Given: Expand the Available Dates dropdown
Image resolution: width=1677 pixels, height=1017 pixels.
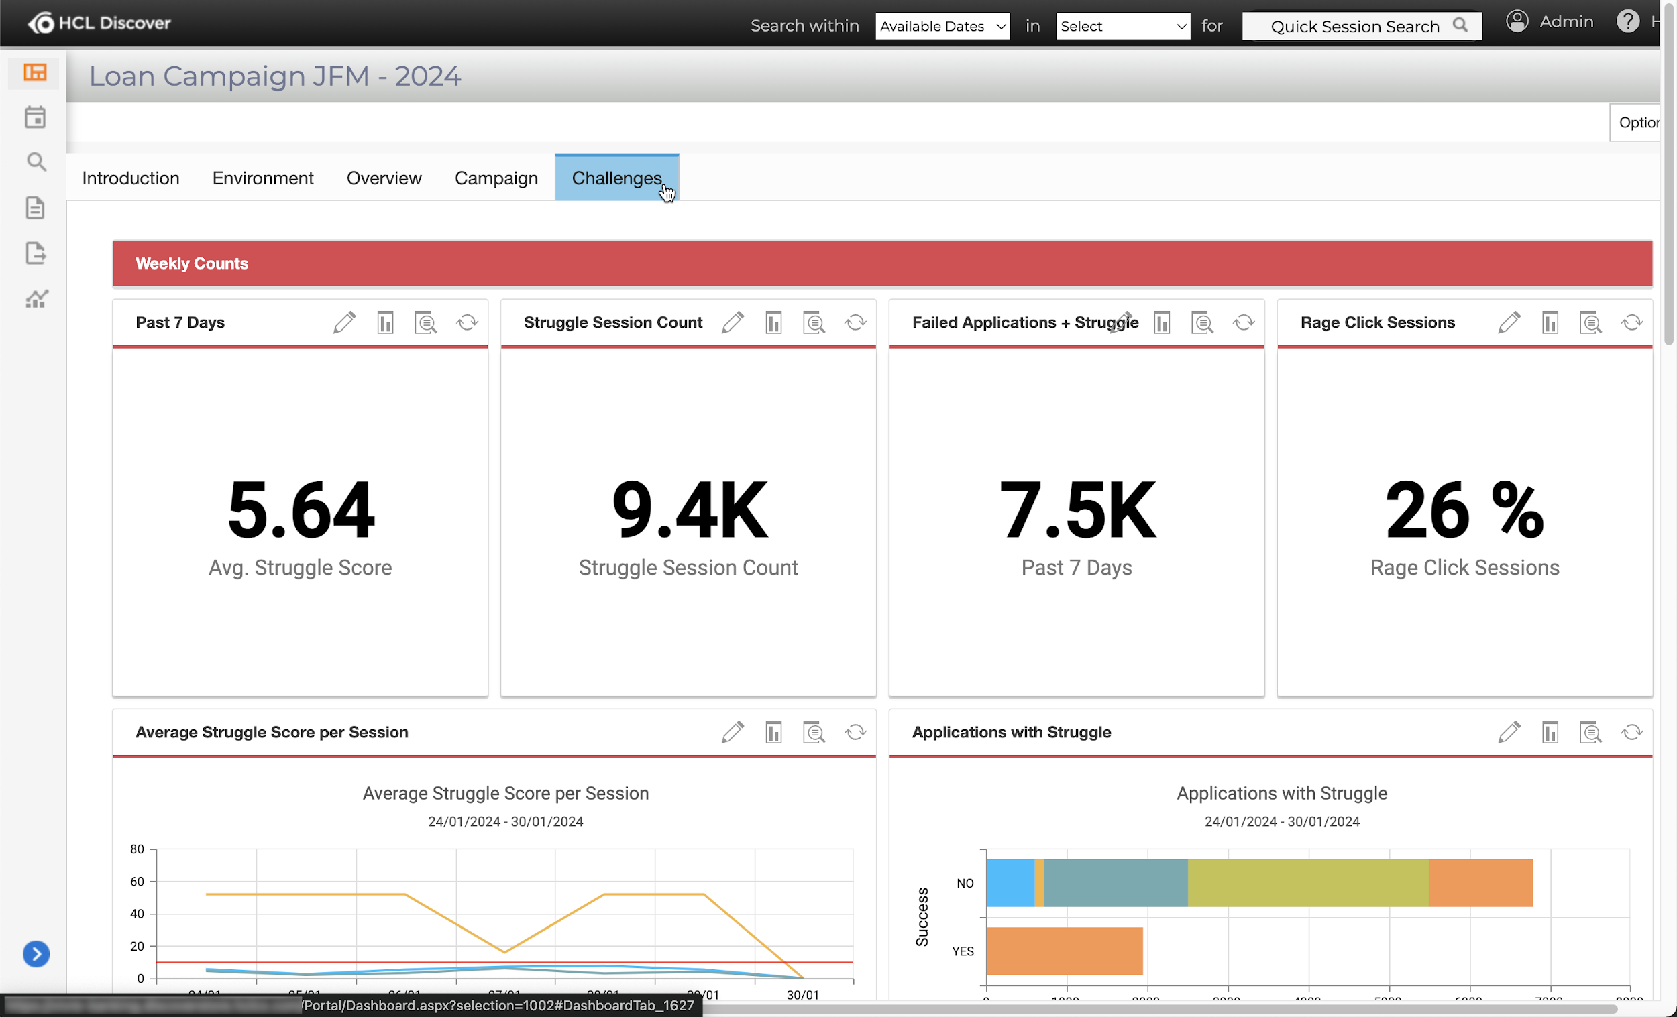Looking at the screenshot, I should (x=942, y=27).
